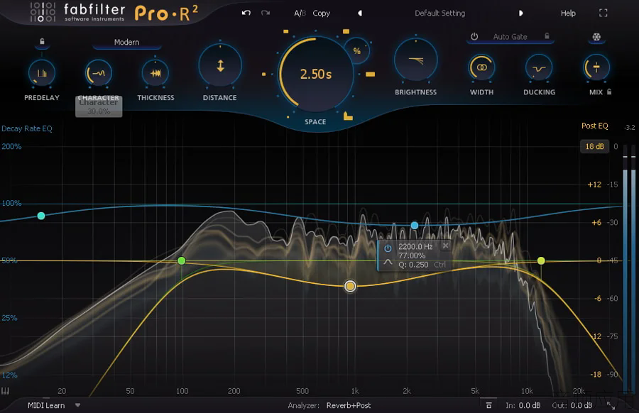
Task: Open the 18 dB display range dropdown
Action: pyautogui.click(x=594, y=146)
